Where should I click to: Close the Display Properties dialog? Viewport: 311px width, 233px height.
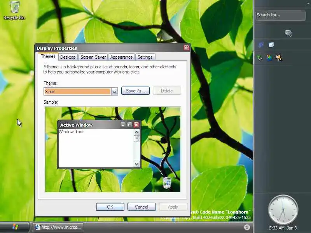pos(187,48)
